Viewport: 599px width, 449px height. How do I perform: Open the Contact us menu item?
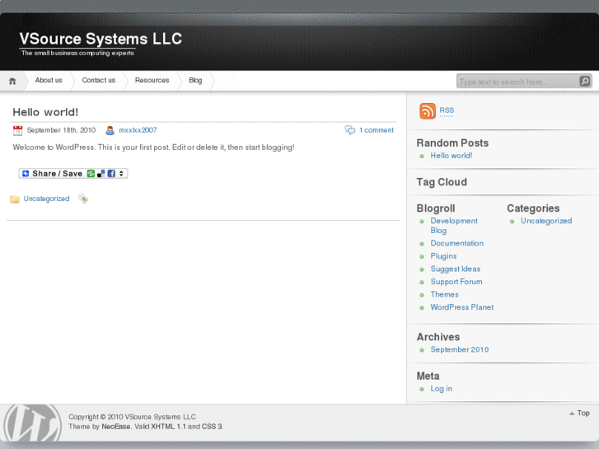(98, 81)
